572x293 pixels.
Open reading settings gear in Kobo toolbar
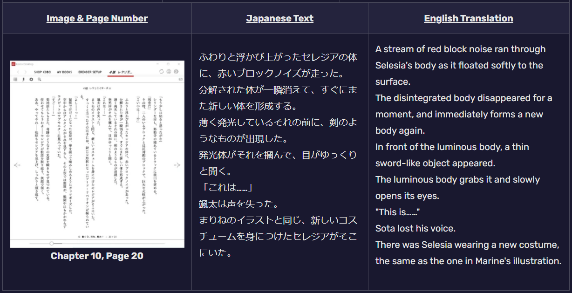click(x=31, y=79)
